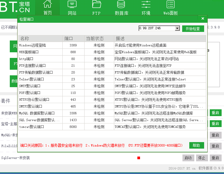The height and width of the screenshot is (174, 224).
Task: Click the 检查端口 dialog title
Action: pos(26,19)
